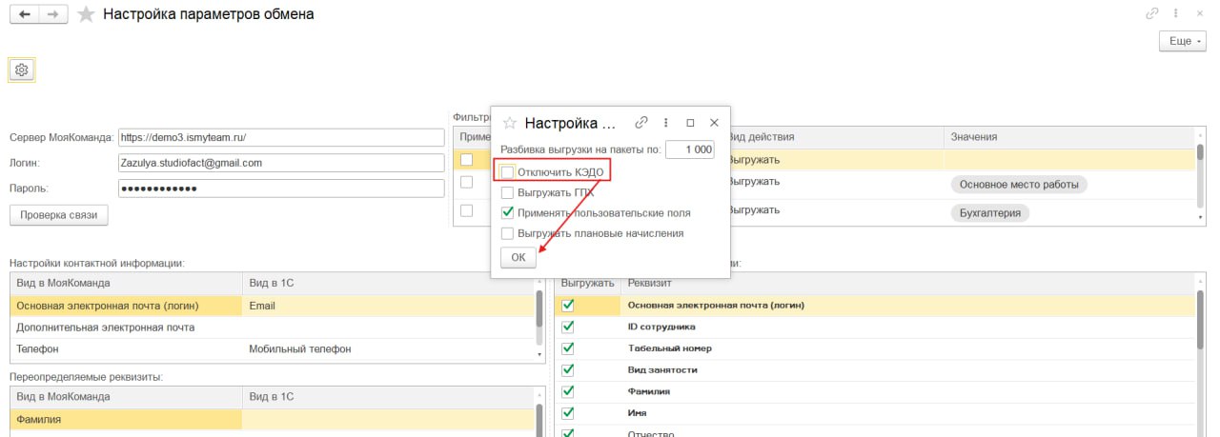Open the dialog's three-dot menu
1220x437 pixels.
click(665, 123)
